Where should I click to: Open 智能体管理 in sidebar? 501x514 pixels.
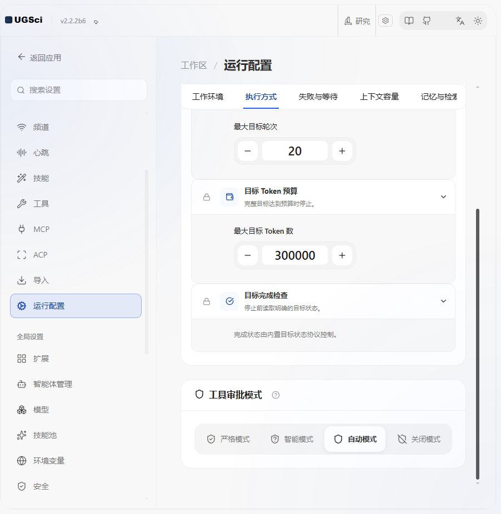[x=76, y=384]
